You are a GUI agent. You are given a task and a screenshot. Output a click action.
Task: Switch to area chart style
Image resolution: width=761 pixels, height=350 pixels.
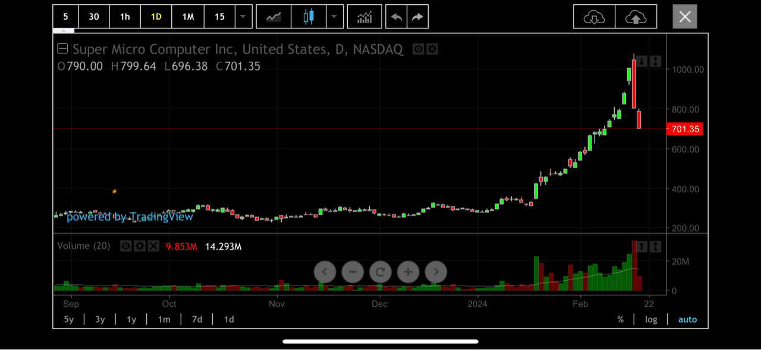pyautogui.click(x=273, y=17)
